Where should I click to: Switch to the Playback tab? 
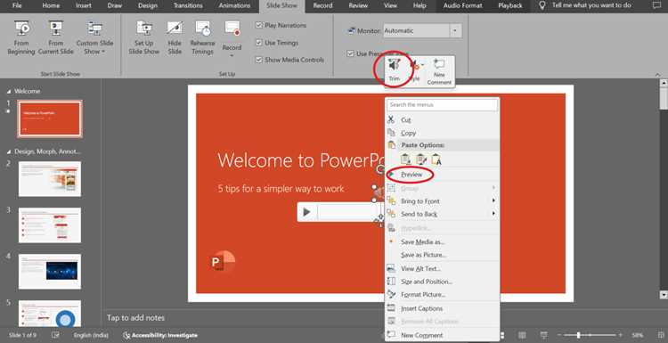pos(510,5)
